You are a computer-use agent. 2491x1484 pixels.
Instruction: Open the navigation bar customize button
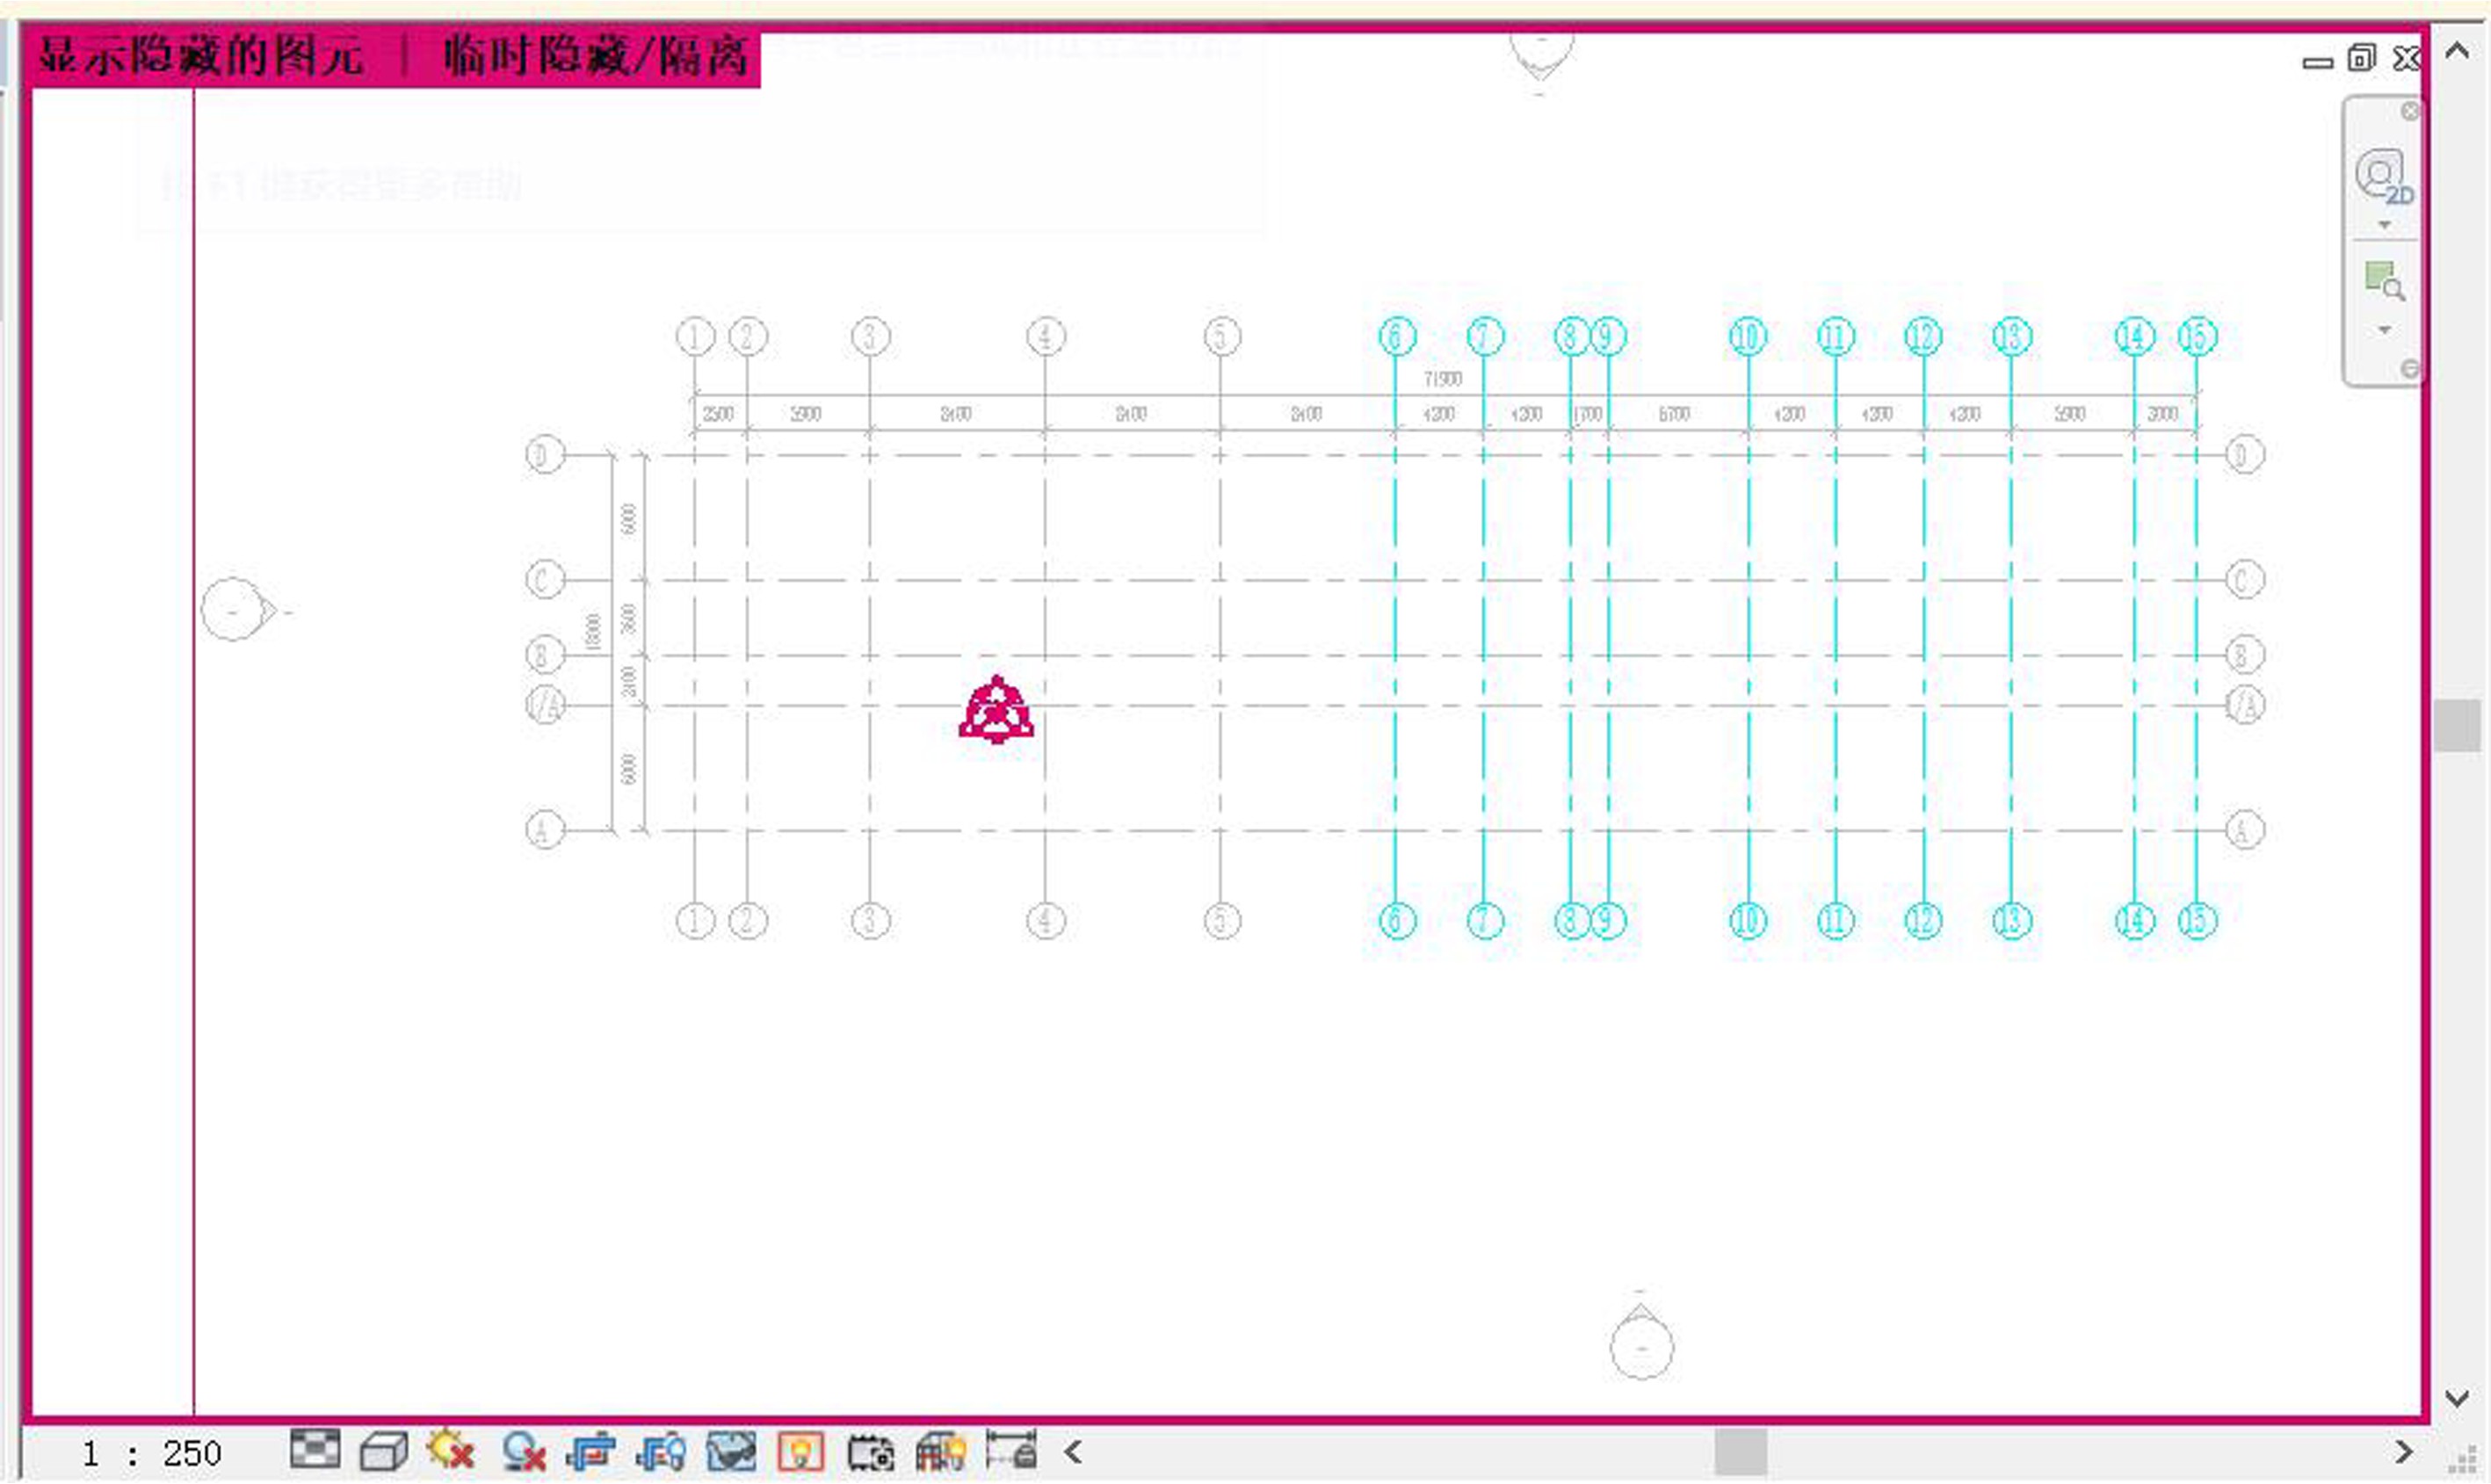tap(2410, 370)
